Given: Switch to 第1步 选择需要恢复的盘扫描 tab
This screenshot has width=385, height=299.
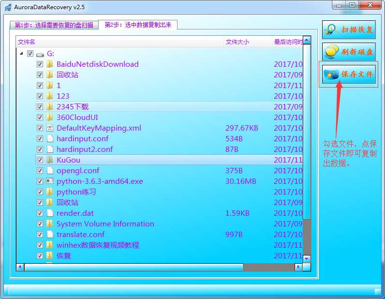Looking at the screenshot, I should coord(54,25).
